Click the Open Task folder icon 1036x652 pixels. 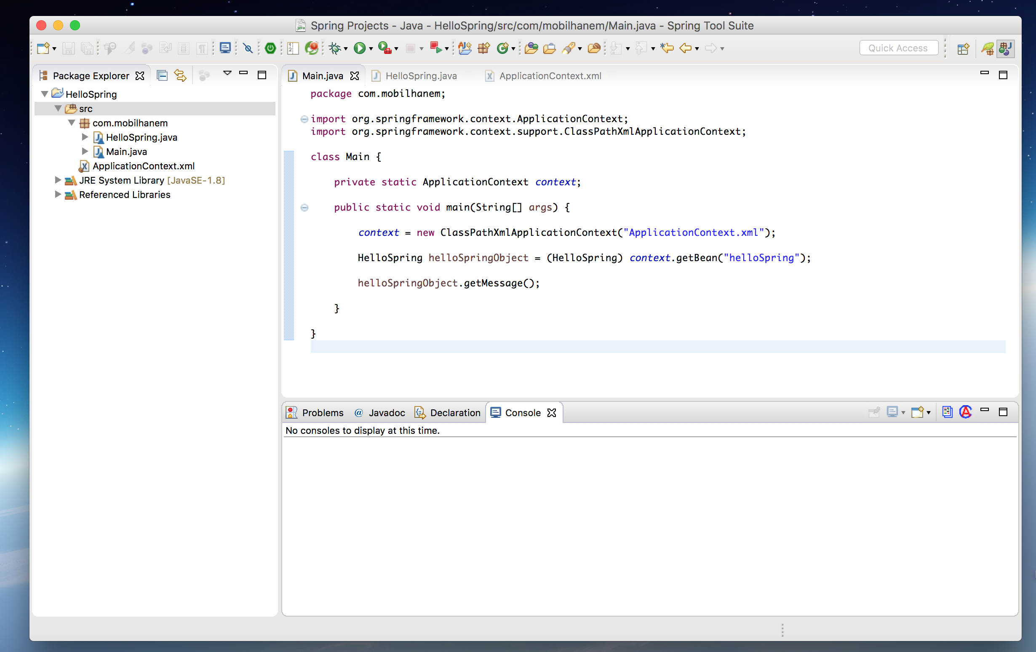point(550,48)
